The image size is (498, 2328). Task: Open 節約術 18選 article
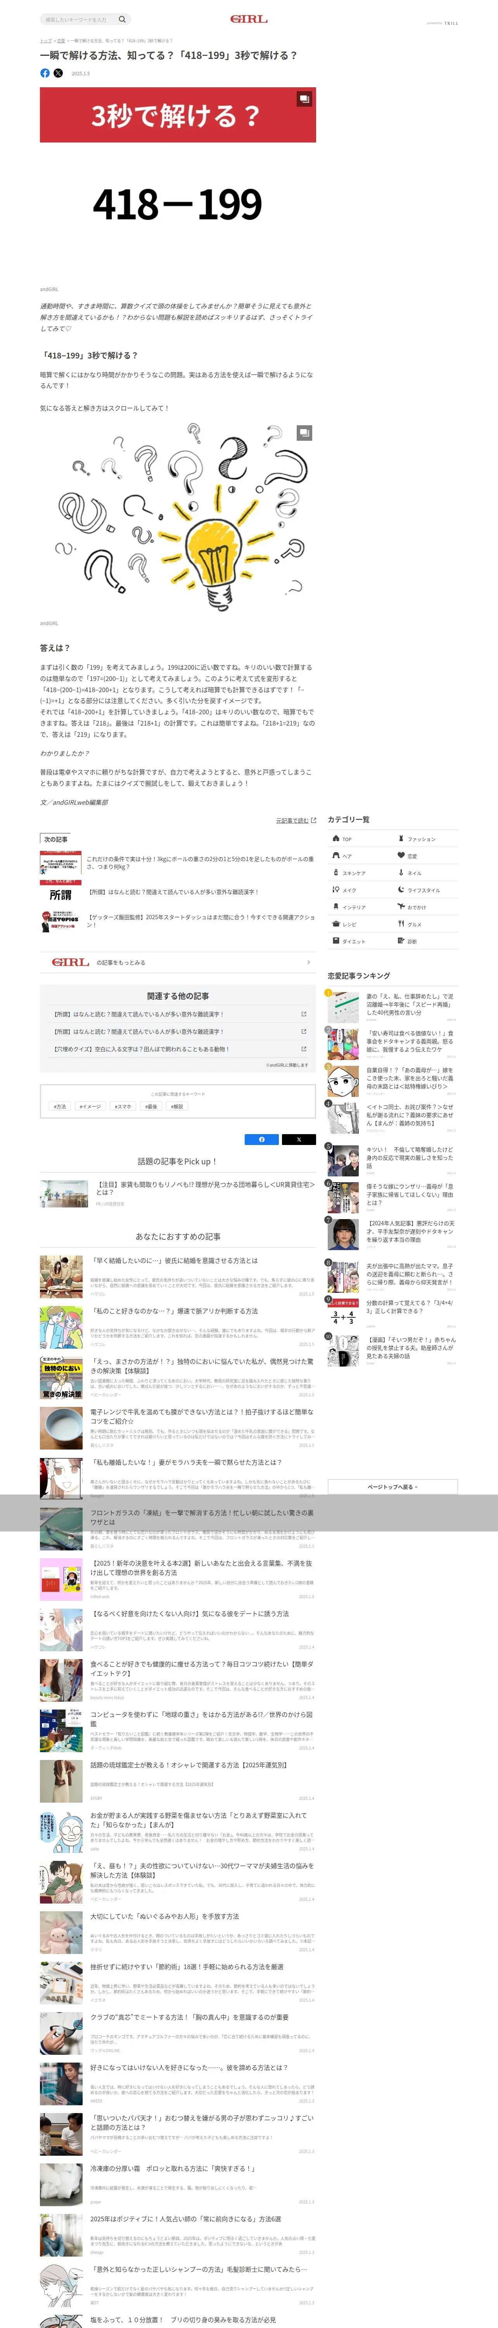click(178, 1983)
